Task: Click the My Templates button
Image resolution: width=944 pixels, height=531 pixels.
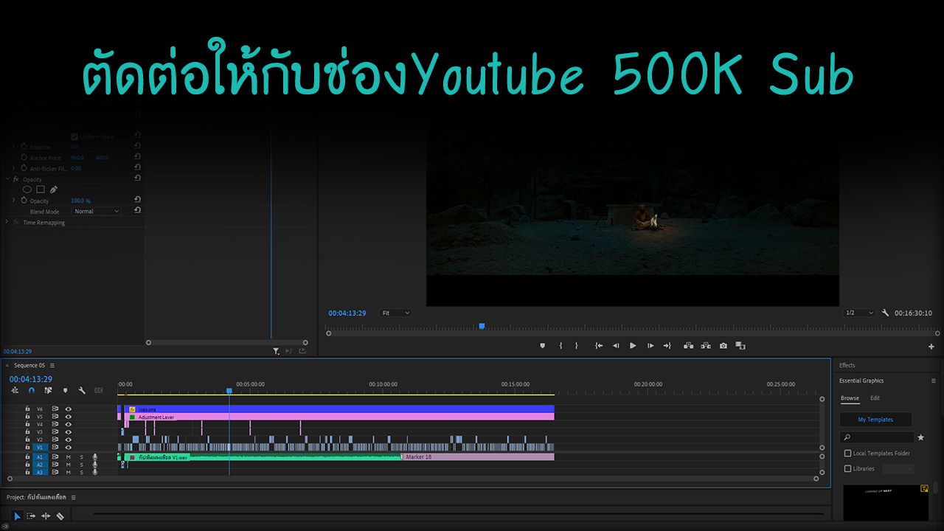Action: [x=875, y=420]
